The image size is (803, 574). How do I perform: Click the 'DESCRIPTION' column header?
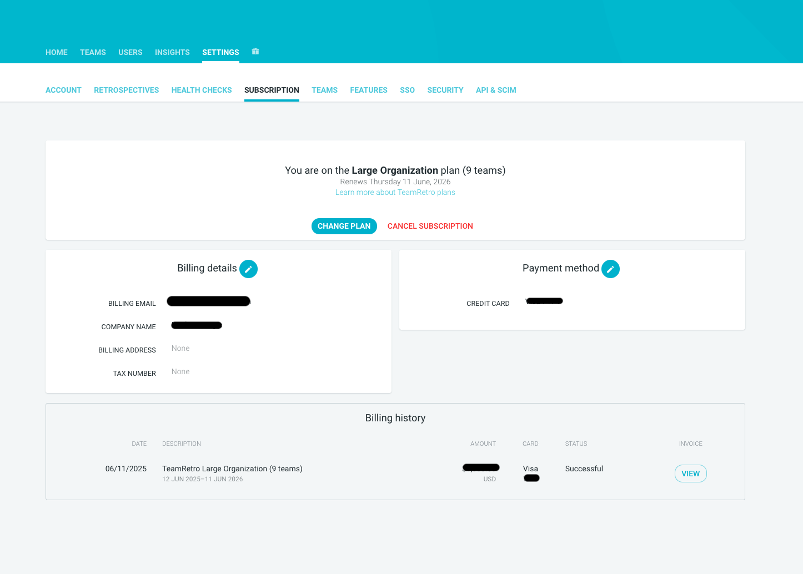pyautogui.click(x=182, y=444)
